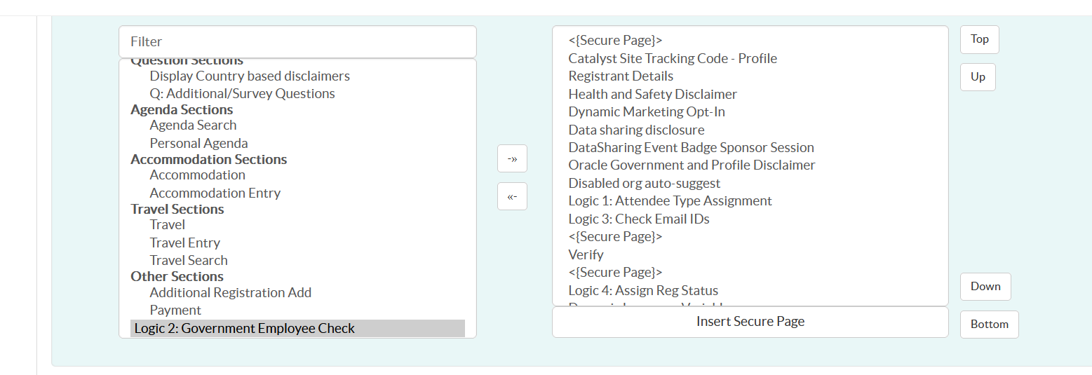Focus the Filter text field
This screenshot has height=375, width=1092.
pos(297,42)
